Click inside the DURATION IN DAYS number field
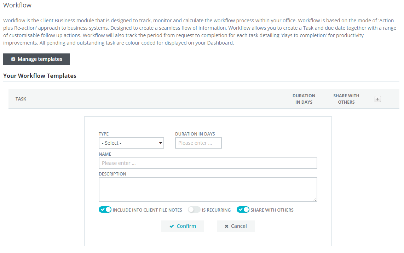The image size is (404, 253). pos(198,143)
